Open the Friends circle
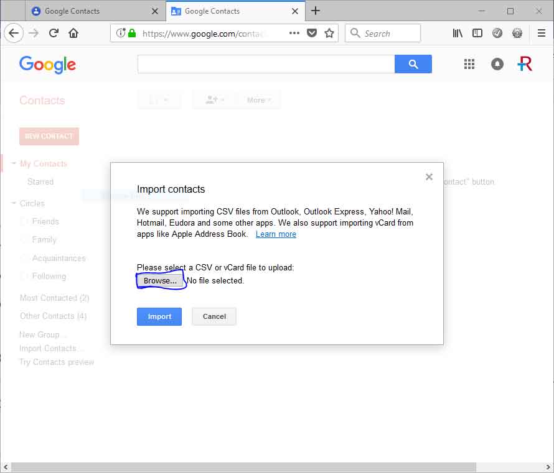The height and width of the screenshot is (473, 554). pos(45,221)
